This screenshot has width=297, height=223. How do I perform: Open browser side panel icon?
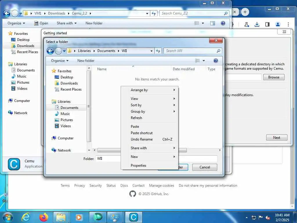(267, 24)
